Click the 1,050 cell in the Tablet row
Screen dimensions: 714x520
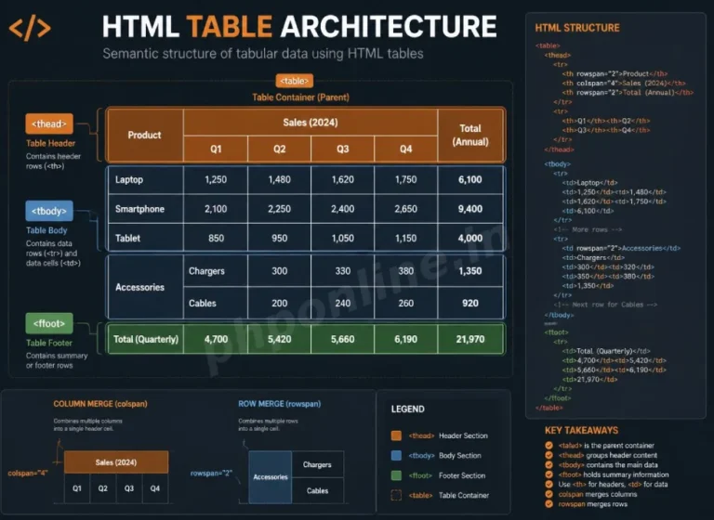pyautogui.click(x=342, y=238)
